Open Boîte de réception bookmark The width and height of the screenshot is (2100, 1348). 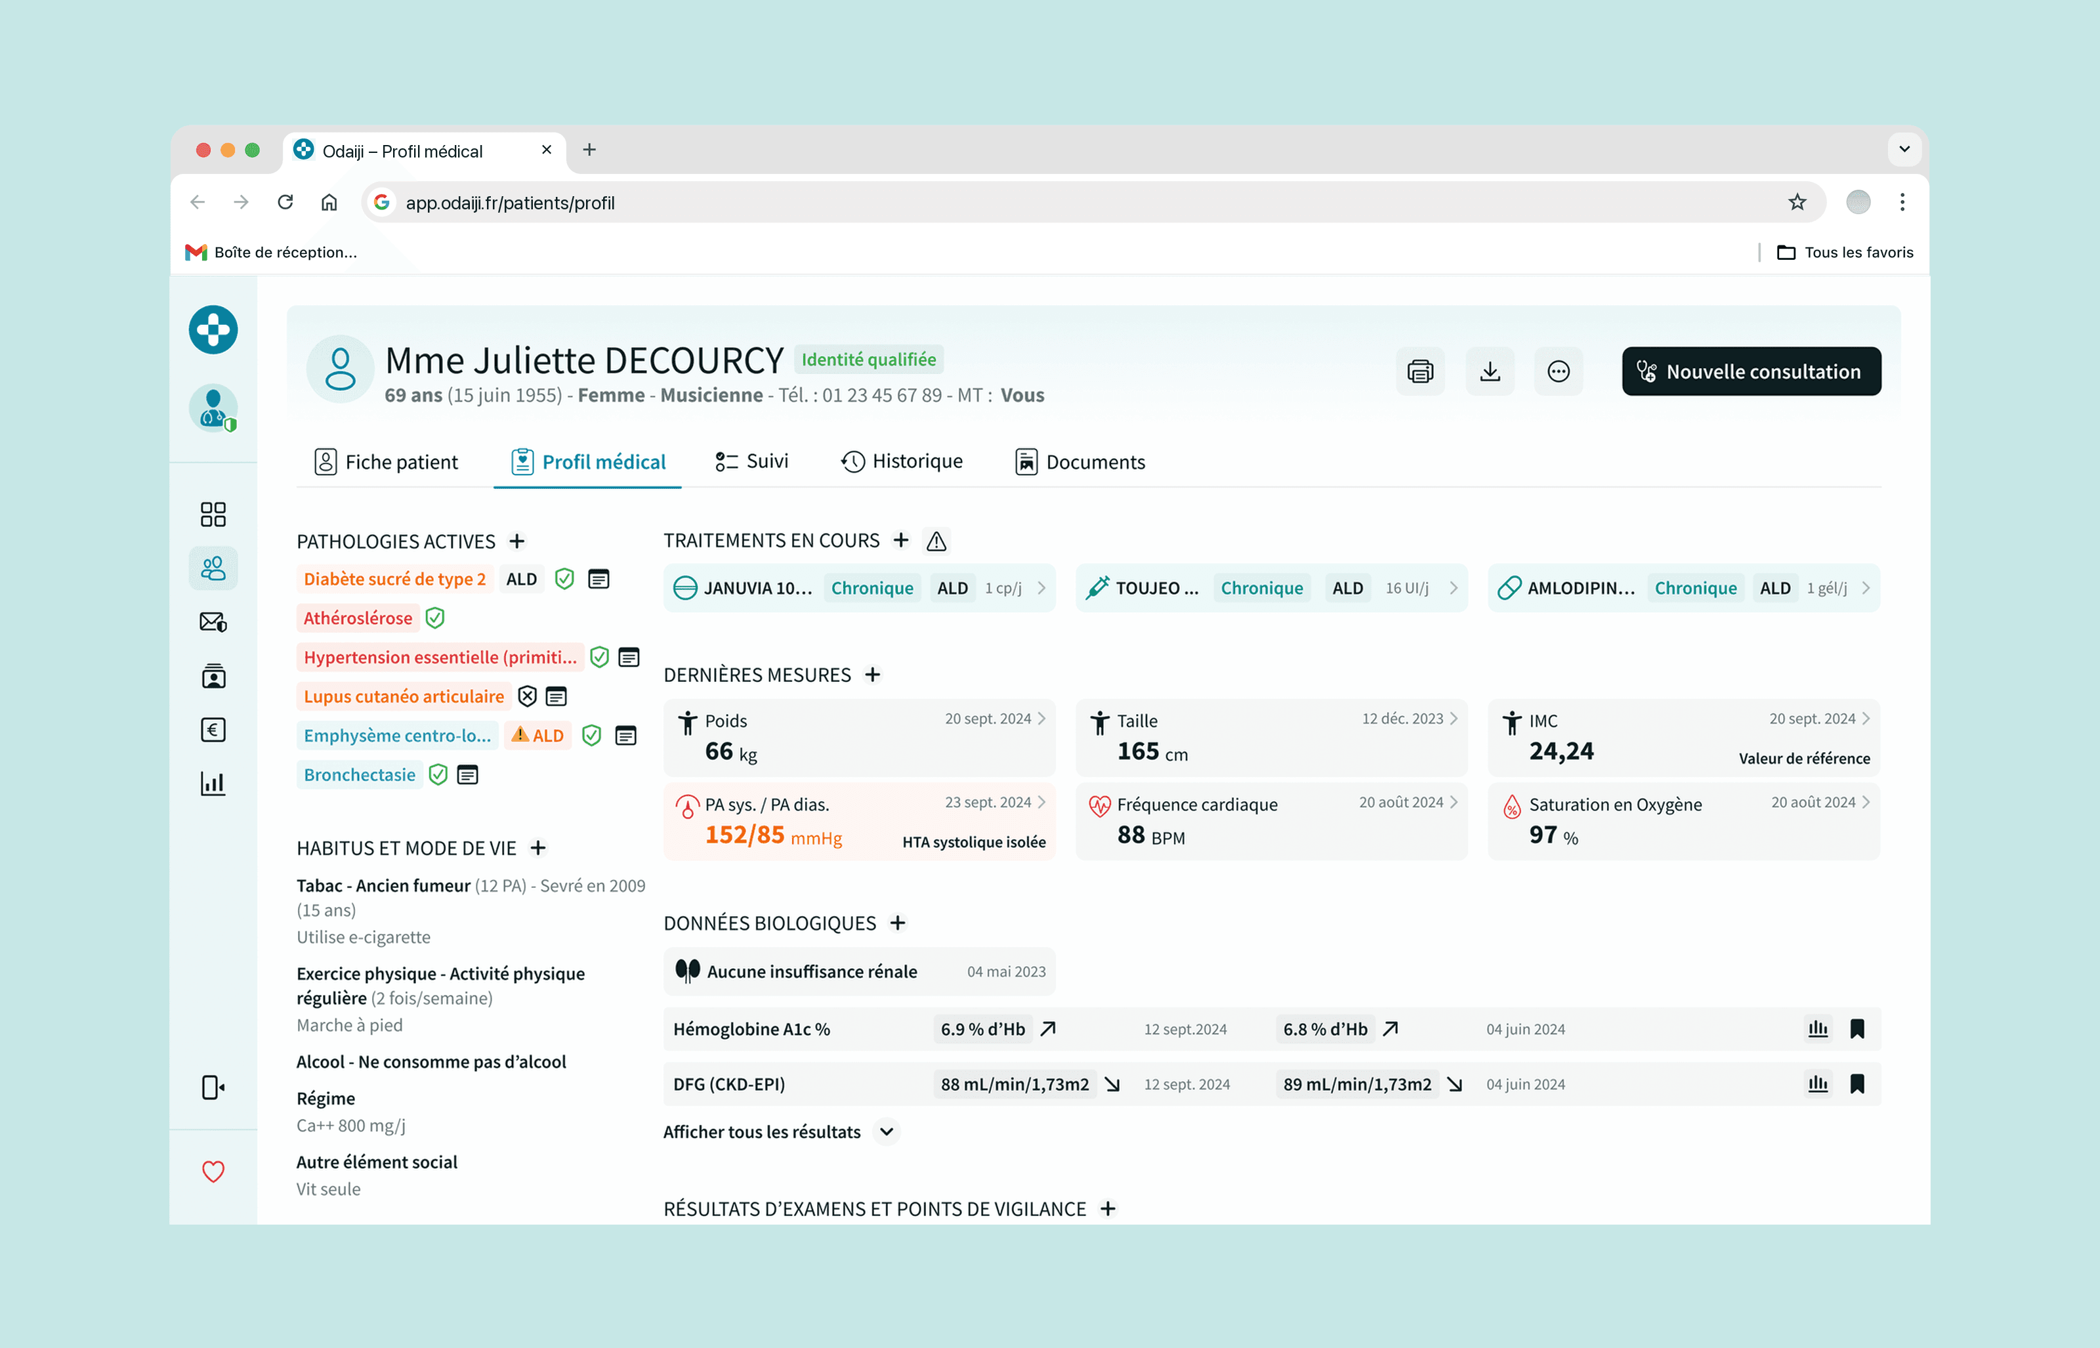(x=271, y=252)
